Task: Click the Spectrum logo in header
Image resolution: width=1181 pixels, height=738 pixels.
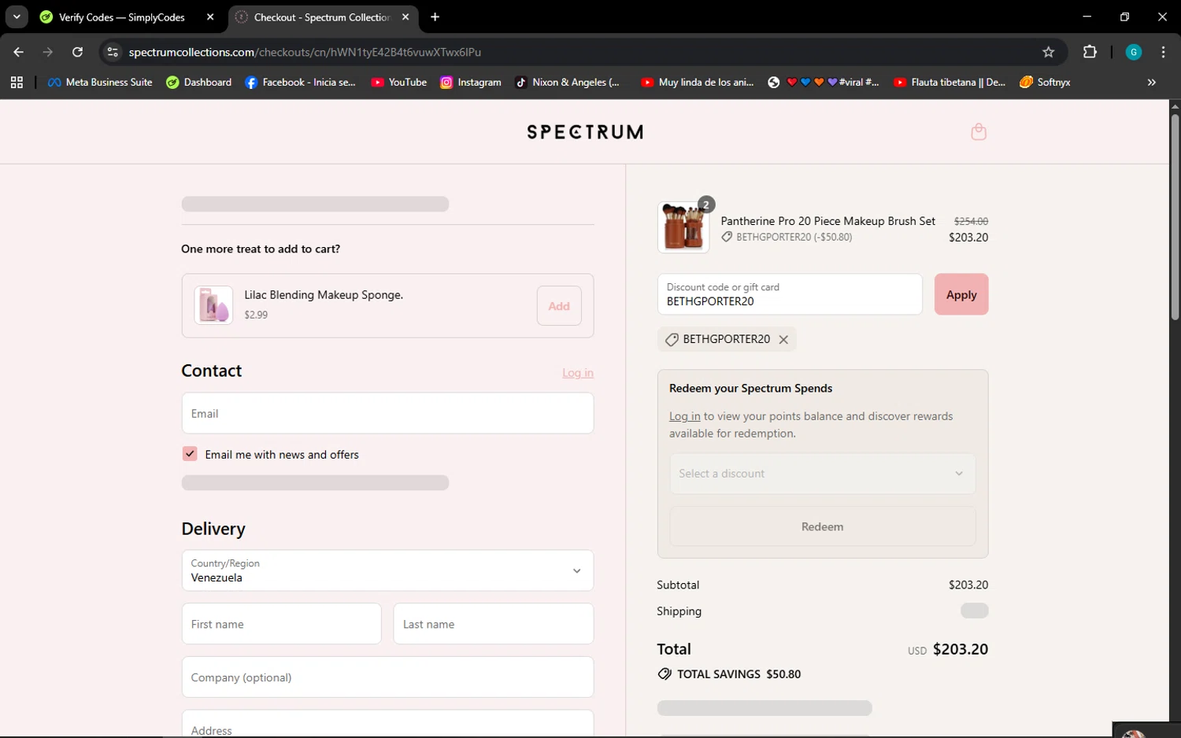Action: click(585, 132)
